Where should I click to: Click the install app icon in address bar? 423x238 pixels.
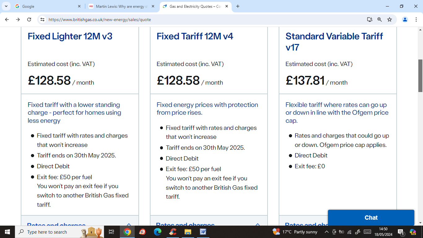[369, 20]
